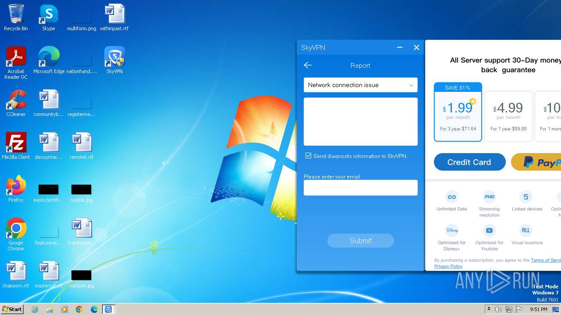Open the SkyVPN desktop shortcut

[x=114, y=60]
